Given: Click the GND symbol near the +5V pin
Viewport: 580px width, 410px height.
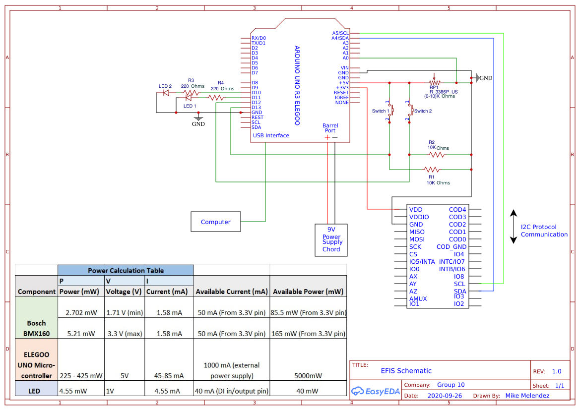Looking at the screenshot, I should pos(478,77).
